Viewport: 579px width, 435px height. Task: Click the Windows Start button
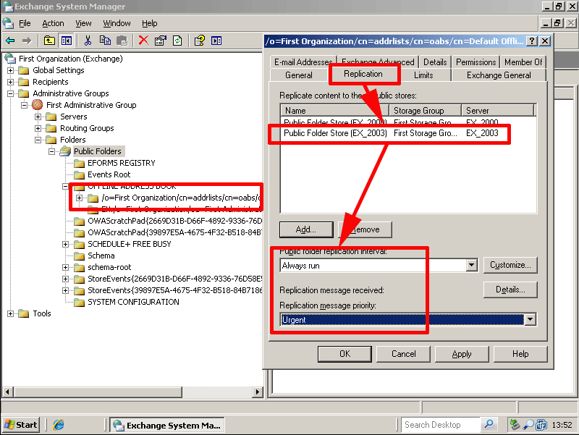tap(21, 425)
